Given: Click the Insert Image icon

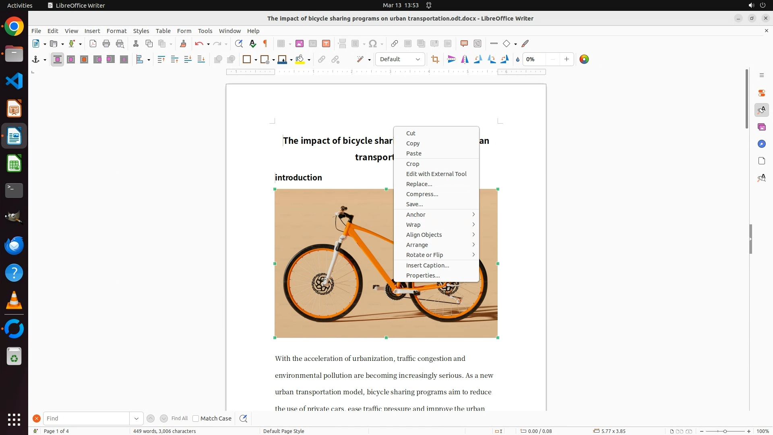Looking at the screenshot, I should 300,43.
